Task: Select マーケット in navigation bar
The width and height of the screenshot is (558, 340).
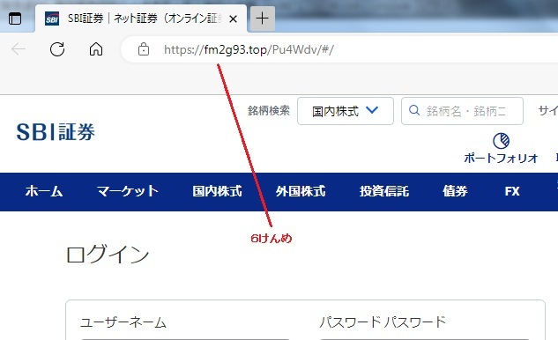Action: 128,191
